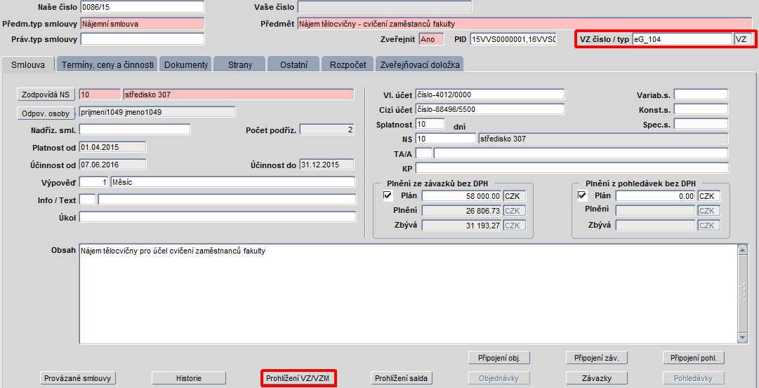Click the Obsah scrollbar up arrow
The height and width of the screenshot is (388, 759).
[743, 250]
